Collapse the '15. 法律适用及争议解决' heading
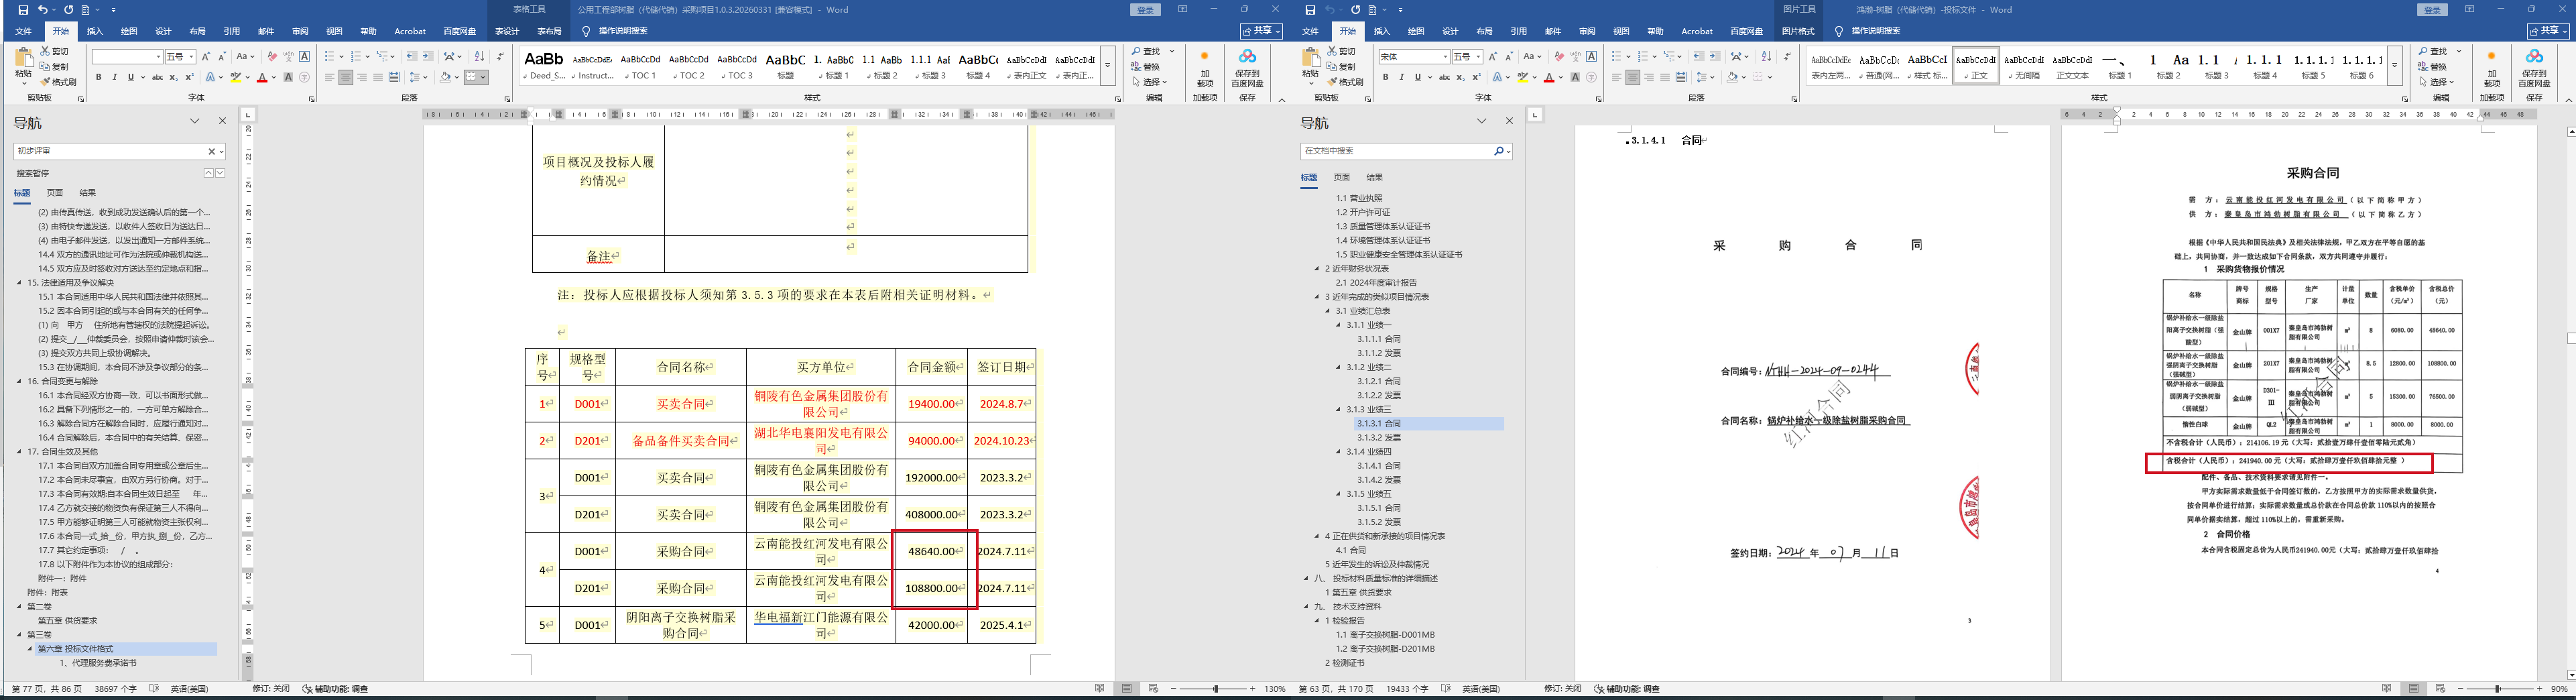2576x700 pixels. coord(19,283)
